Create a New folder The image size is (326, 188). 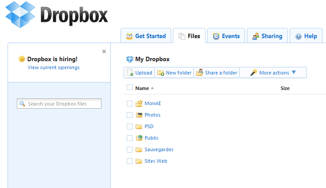pyautogui.click(x=174, y=73)
